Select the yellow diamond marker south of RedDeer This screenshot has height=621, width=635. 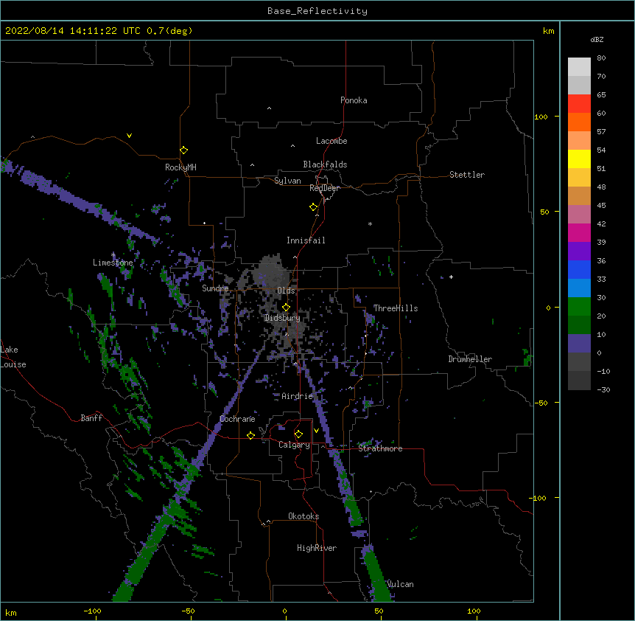[x=314, y=207]
